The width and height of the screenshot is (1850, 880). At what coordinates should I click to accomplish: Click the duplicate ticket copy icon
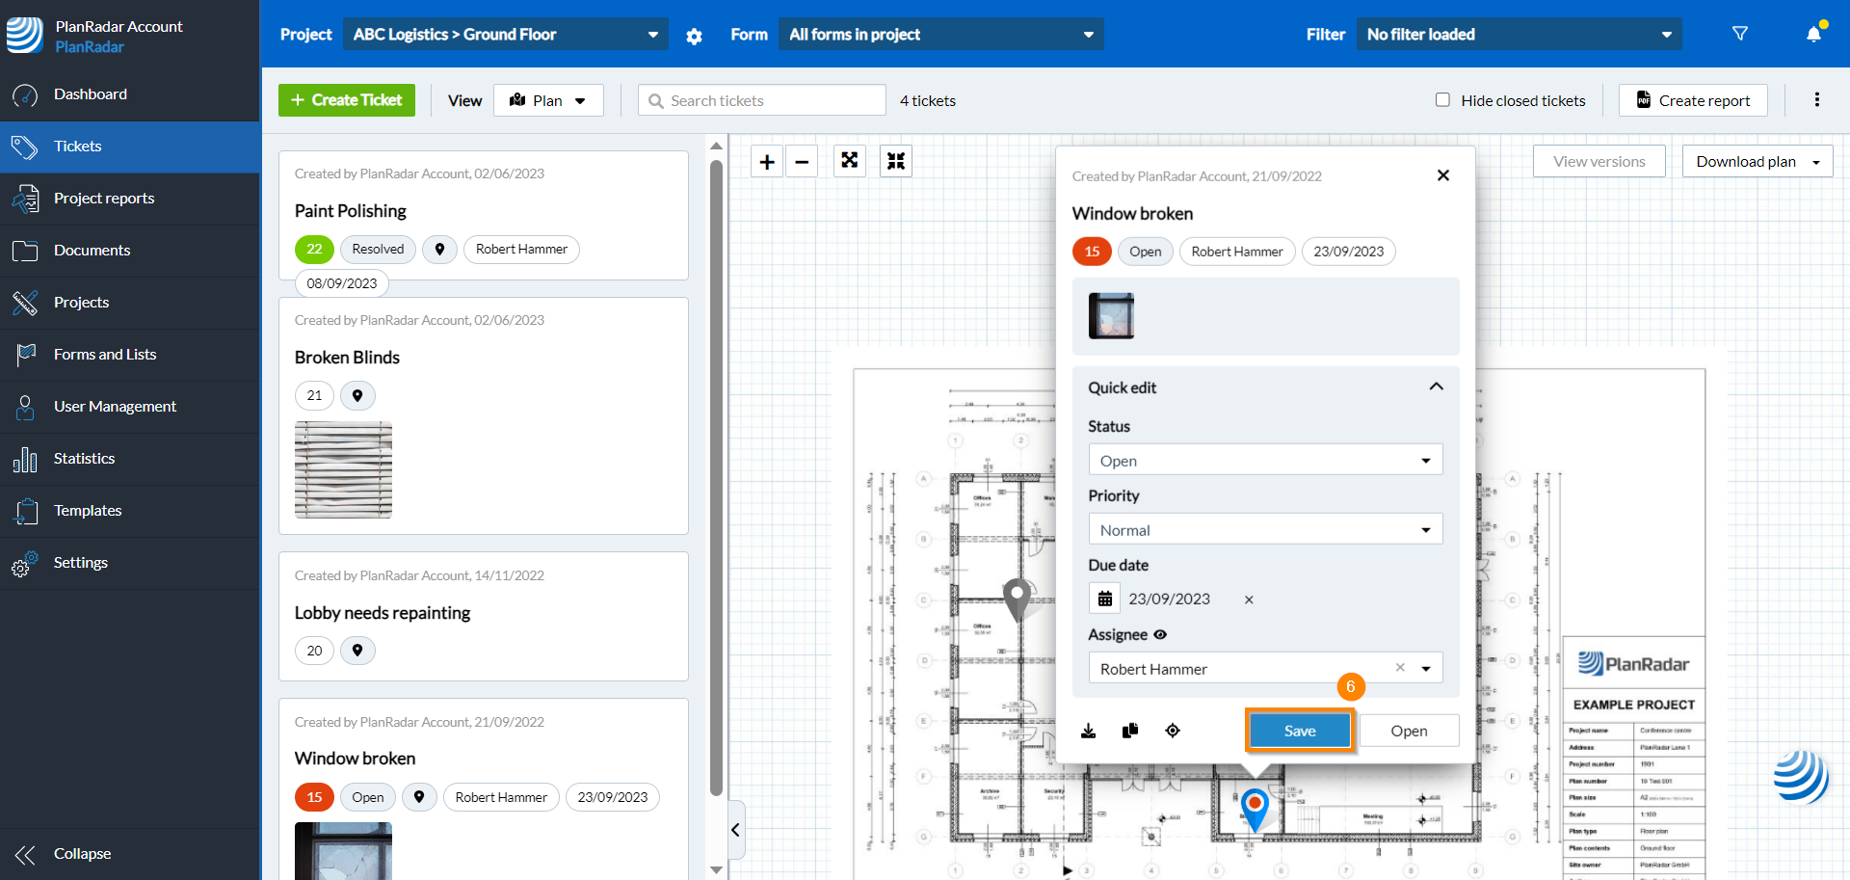[1130, 731]
